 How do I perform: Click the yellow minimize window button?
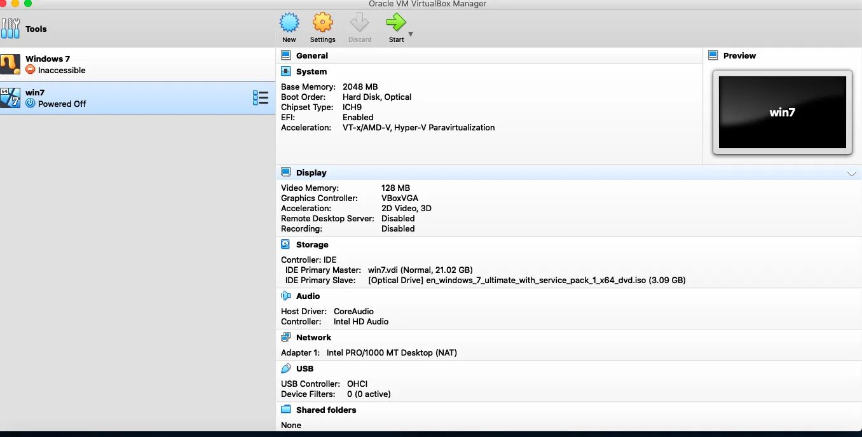click(x=15, y=3)
